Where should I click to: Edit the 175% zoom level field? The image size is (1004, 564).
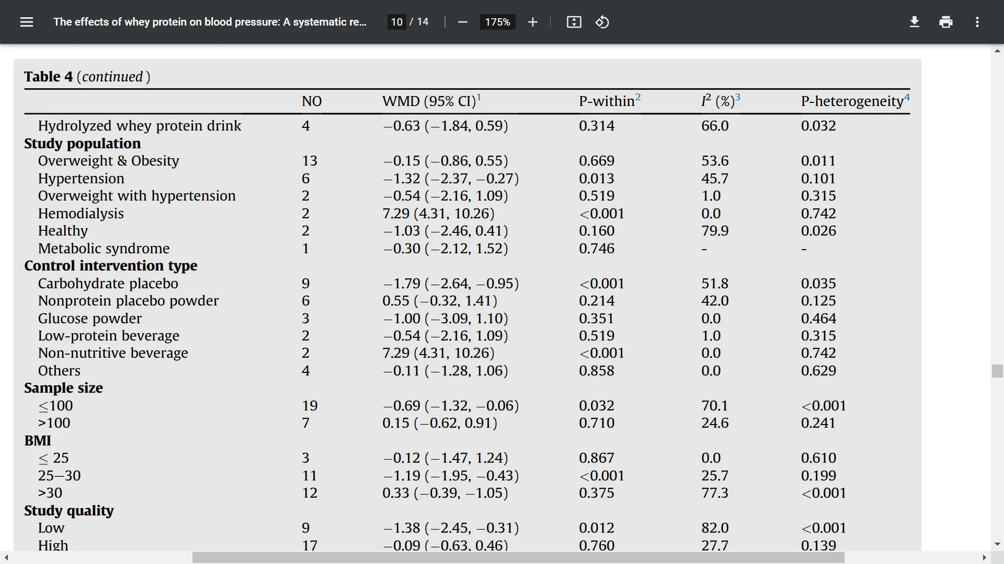click(x=497, y=22)
